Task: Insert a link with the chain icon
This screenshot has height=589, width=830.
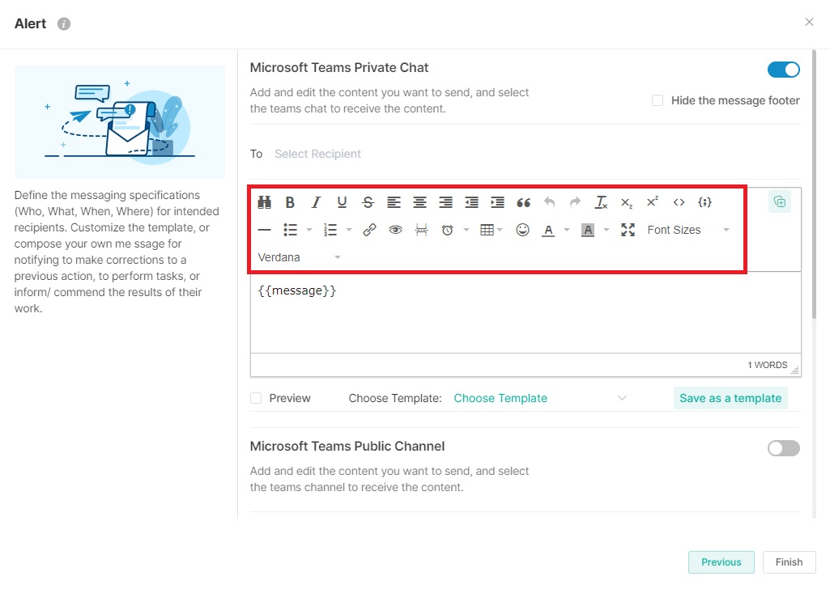Action: pos(369,230)
